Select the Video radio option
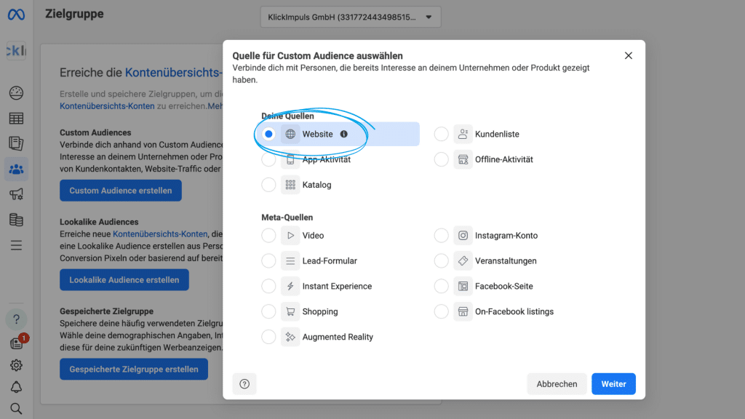This screenshot has height=419, width=745. (268, 236)
